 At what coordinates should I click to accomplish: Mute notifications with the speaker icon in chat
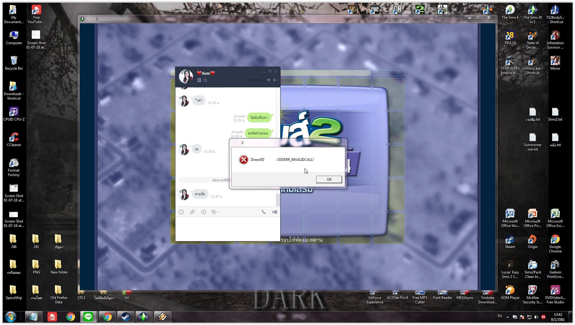coord(269,80)
